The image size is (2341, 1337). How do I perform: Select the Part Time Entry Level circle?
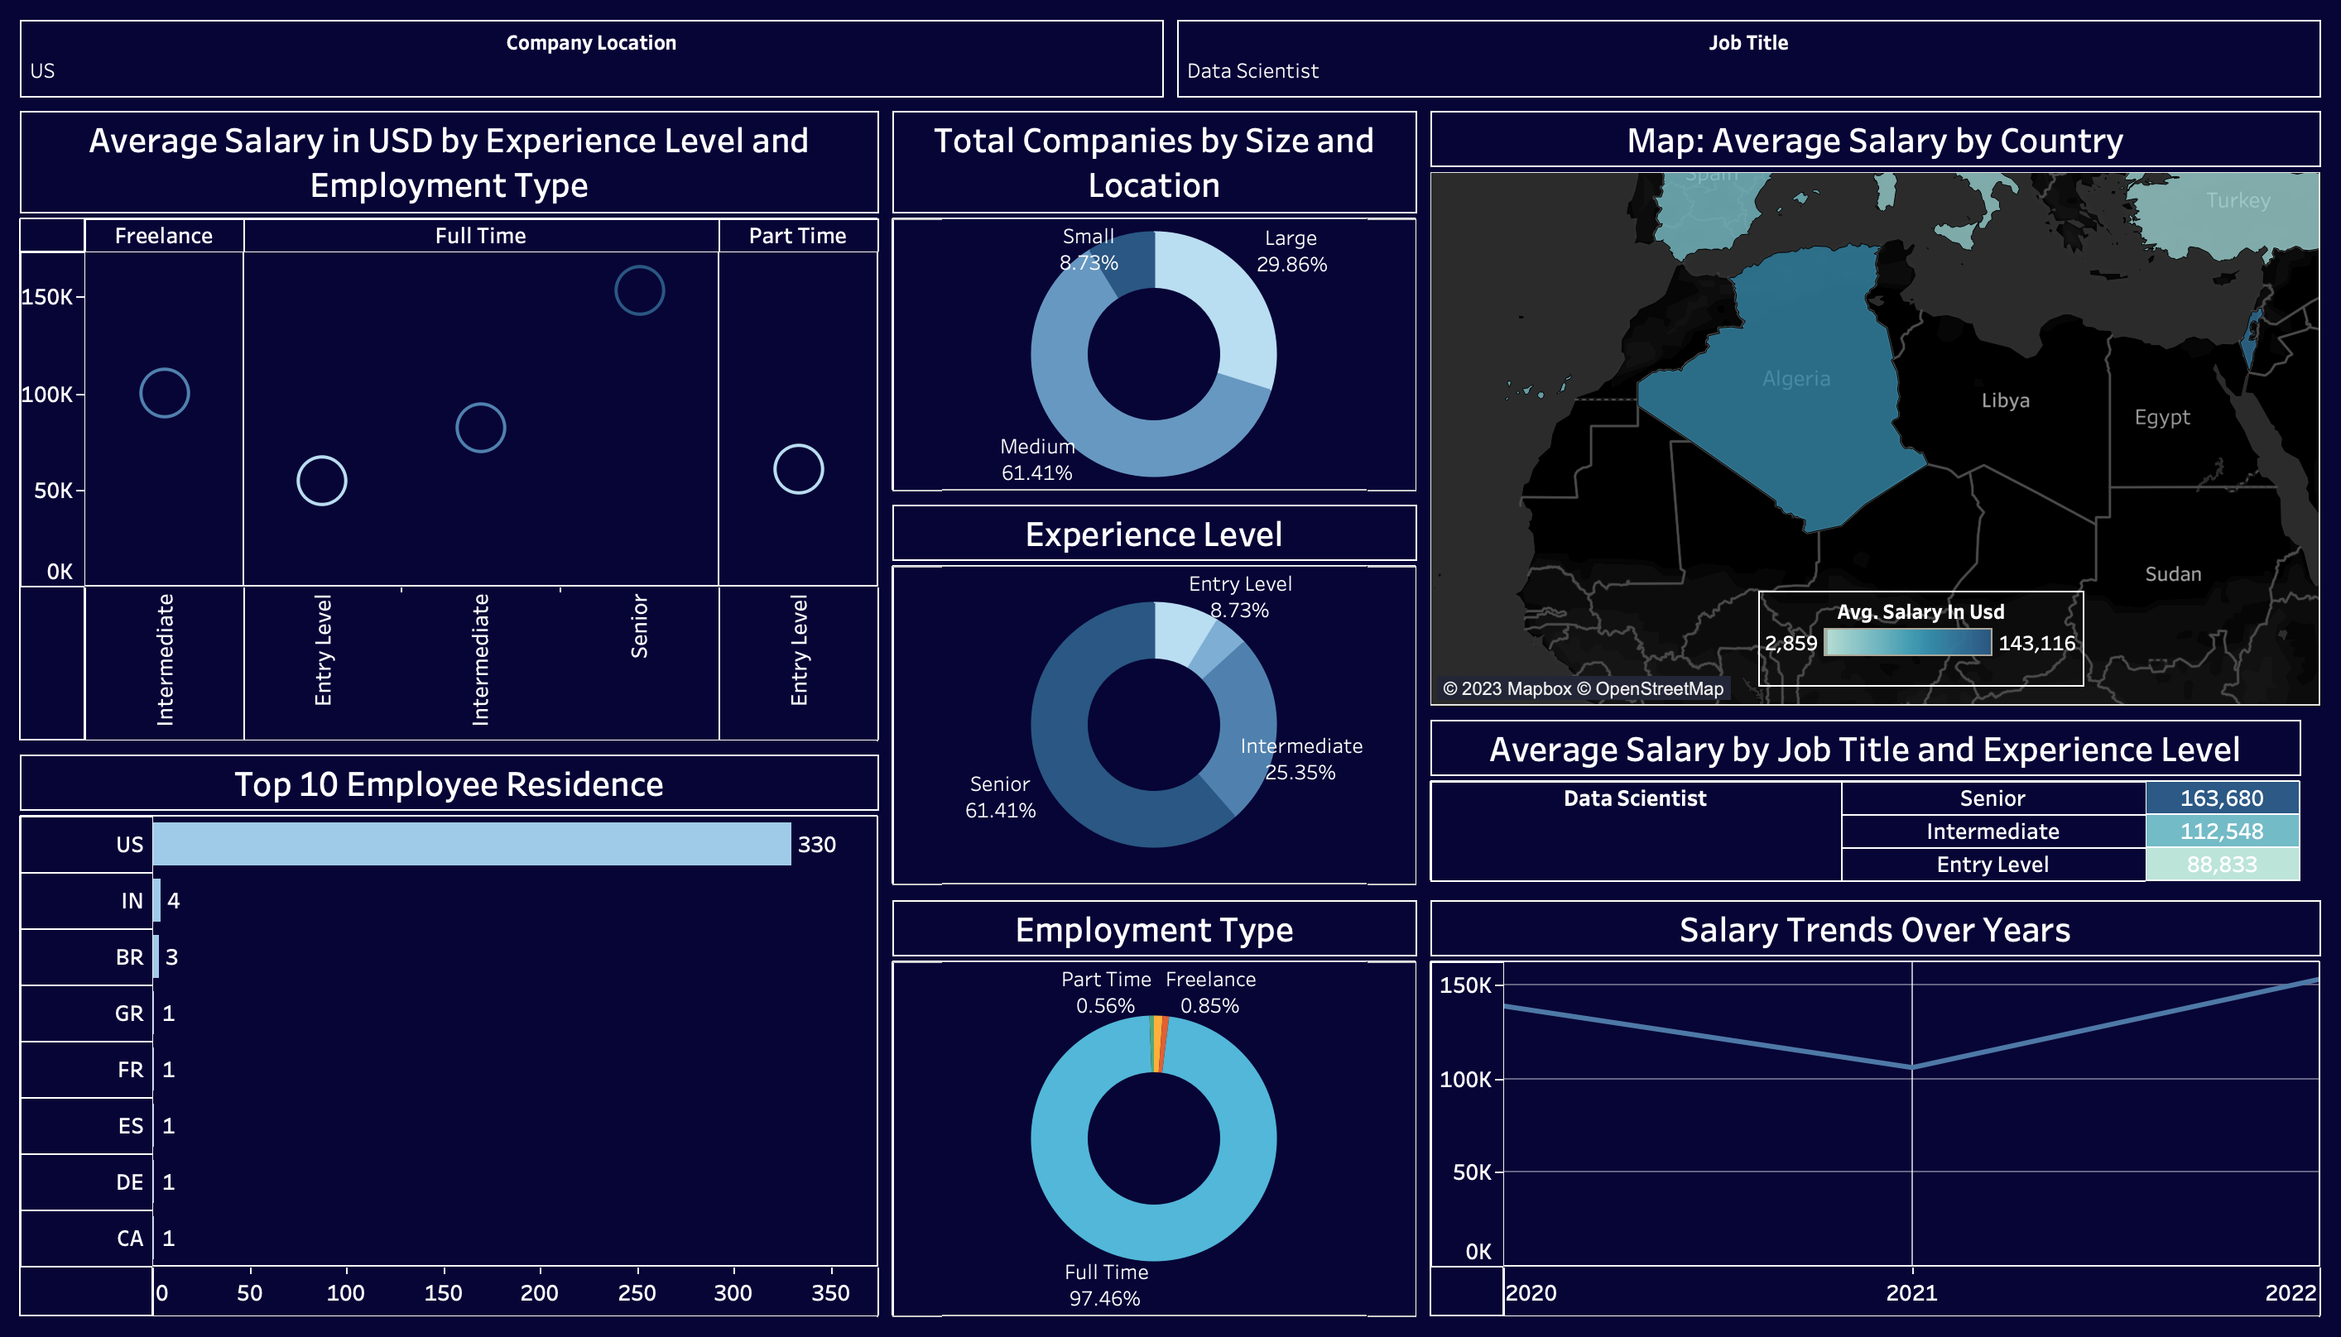[798, 469]
